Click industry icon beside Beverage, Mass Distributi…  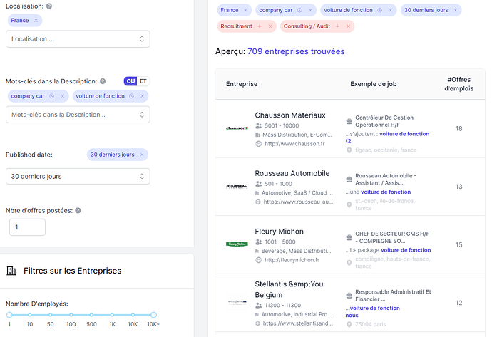pos(257,251)
